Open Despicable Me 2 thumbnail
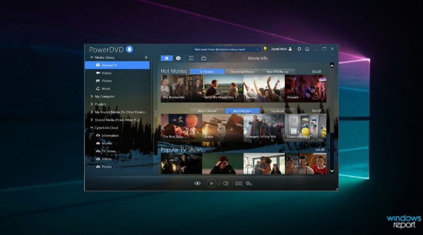 305,128
